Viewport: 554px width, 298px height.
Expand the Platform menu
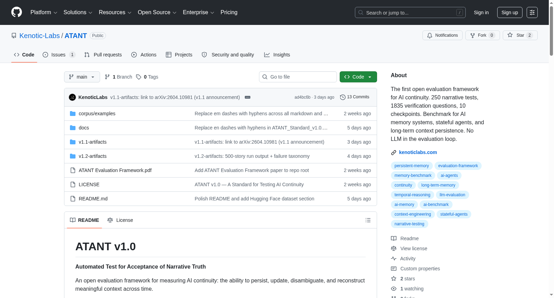[x=44, y=12]
